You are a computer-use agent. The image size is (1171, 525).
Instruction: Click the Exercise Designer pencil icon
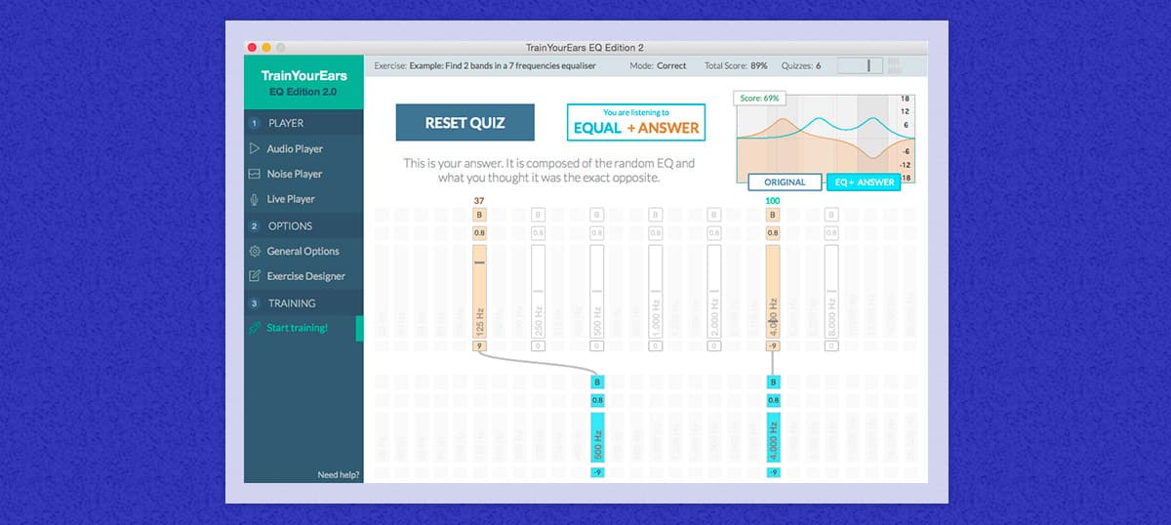[255, 276]
